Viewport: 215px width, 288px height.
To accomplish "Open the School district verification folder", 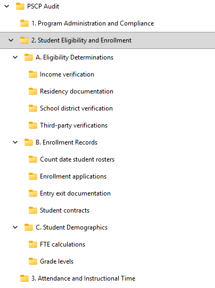I will point(76,108).
